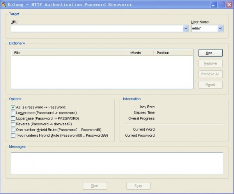Click the Remove All button
234x194 pixels.
(210, 74)
